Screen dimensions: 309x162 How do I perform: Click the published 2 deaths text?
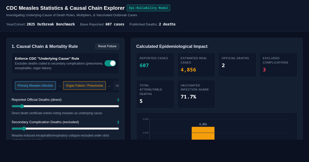(x=167, y=24)
